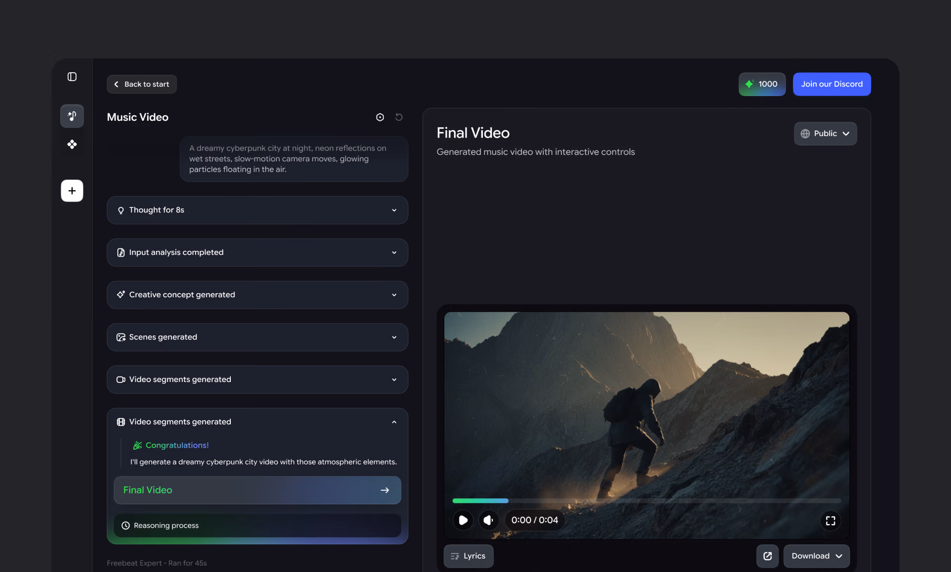Go back using Back to start
The height and width of the screenshot is (572, 951).
(x=142, y=84)
